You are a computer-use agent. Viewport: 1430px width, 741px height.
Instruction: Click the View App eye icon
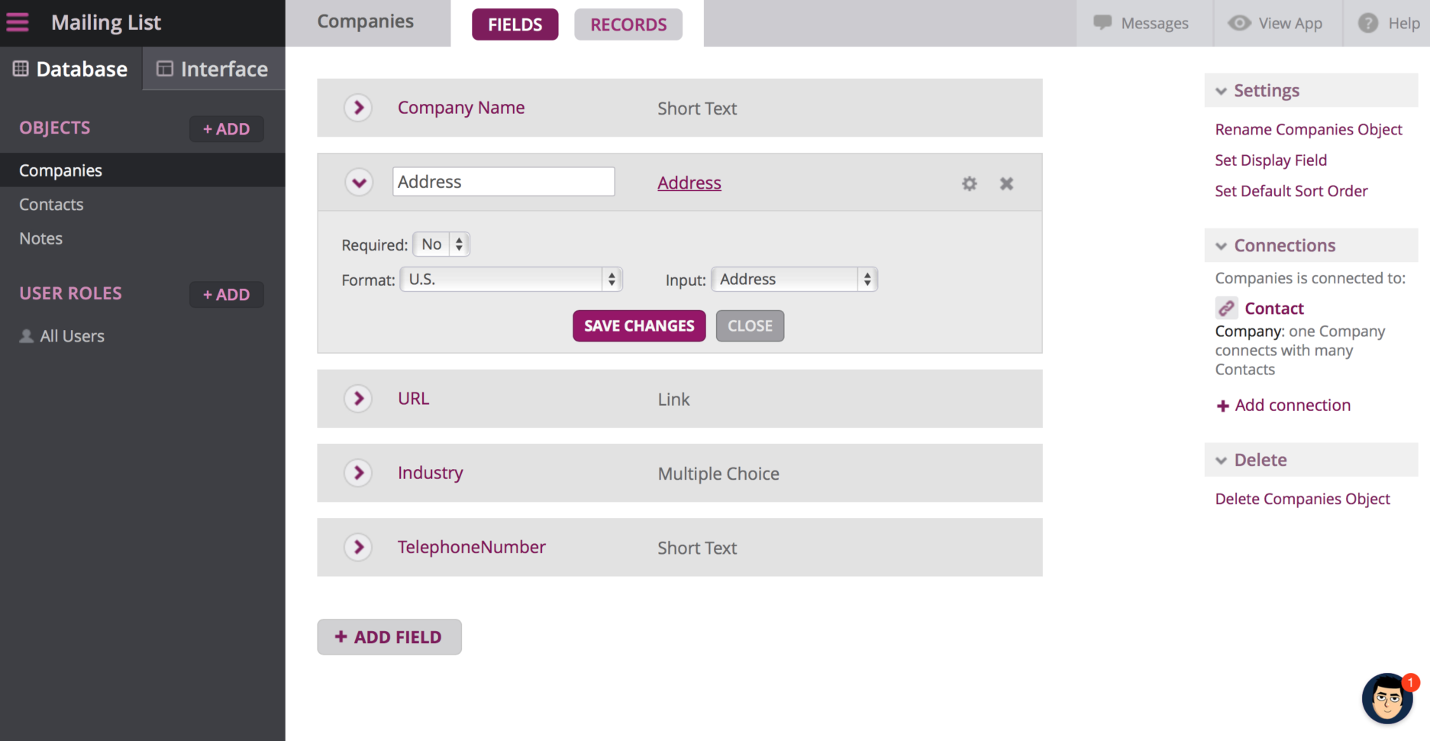point(1238,23)
